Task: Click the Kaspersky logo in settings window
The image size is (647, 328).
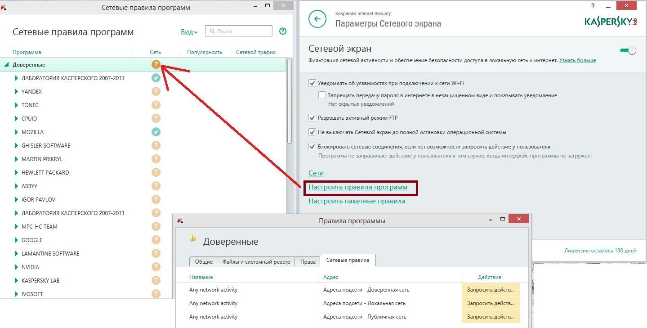Action: (611, 22)
